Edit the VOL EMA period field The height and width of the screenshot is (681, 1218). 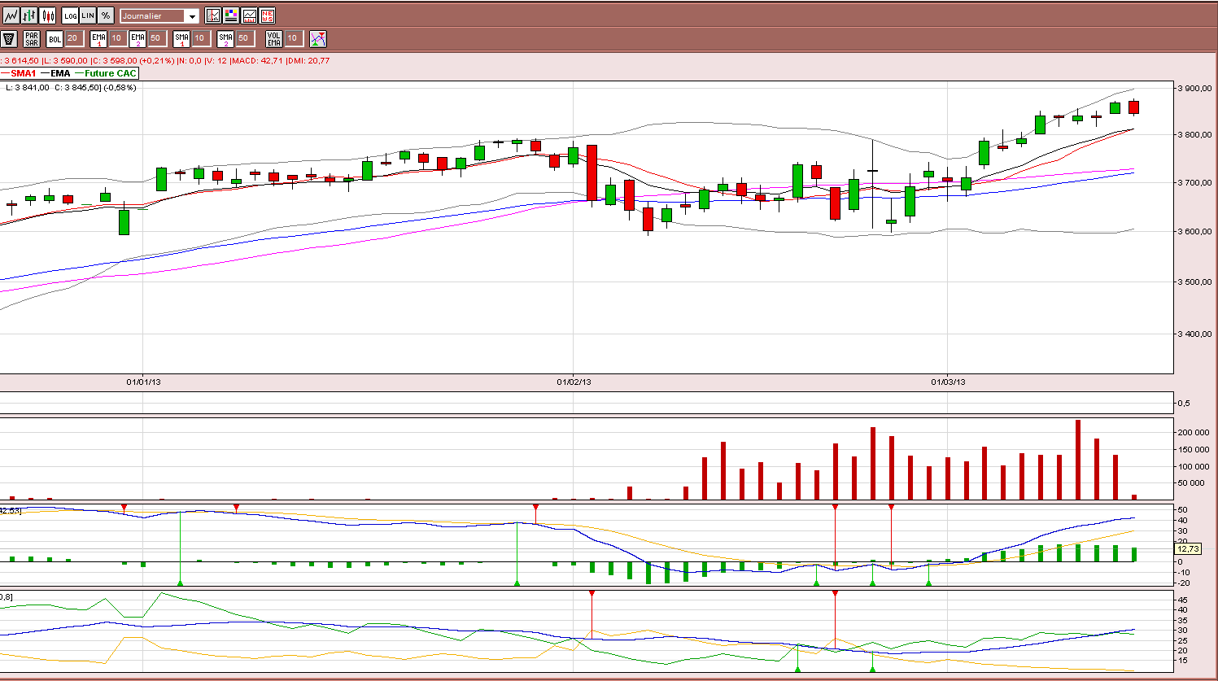293,38
